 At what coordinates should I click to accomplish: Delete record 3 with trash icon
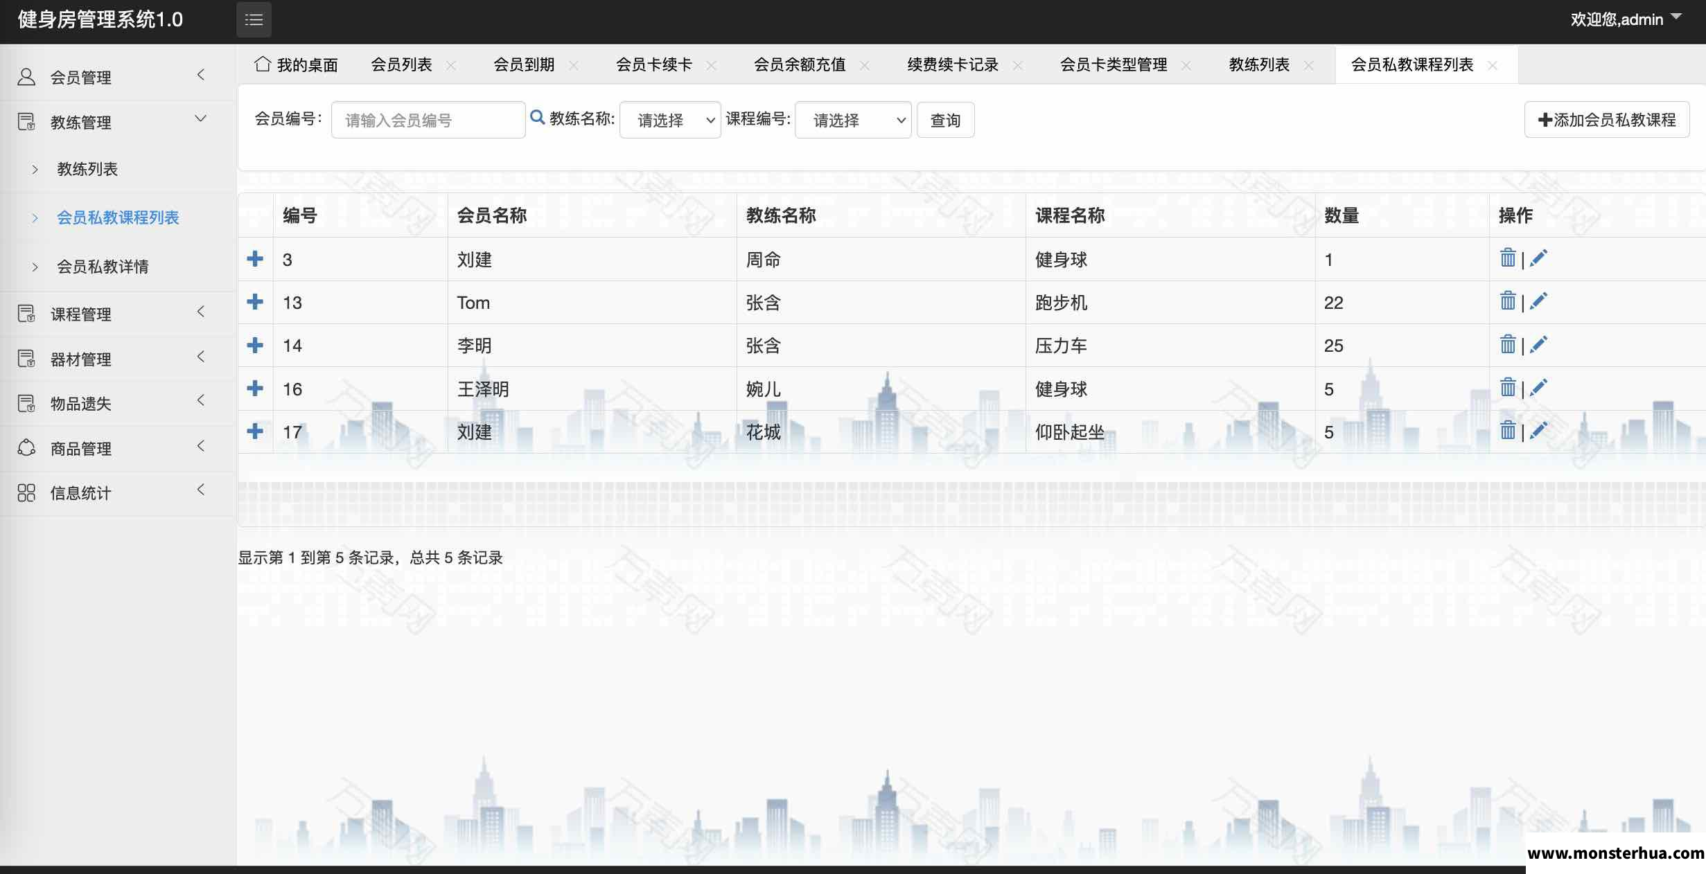1508,258
